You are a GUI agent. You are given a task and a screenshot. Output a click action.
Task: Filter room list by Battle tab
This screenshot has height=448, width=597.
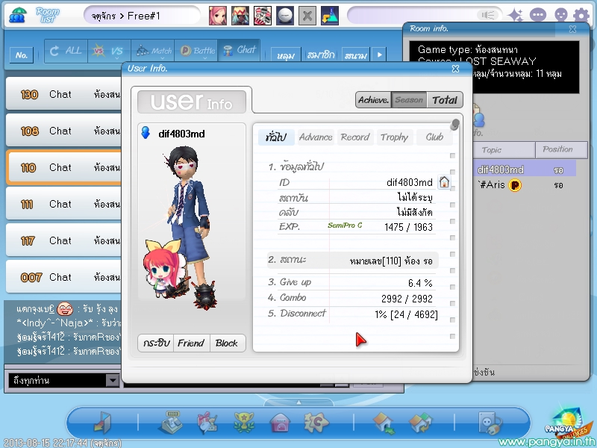click(x=196, y=50)
